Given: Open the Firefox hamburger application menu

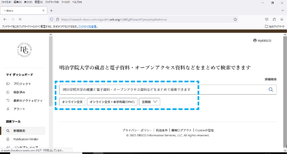Looking at the screenshot, I should coord(281,19).
